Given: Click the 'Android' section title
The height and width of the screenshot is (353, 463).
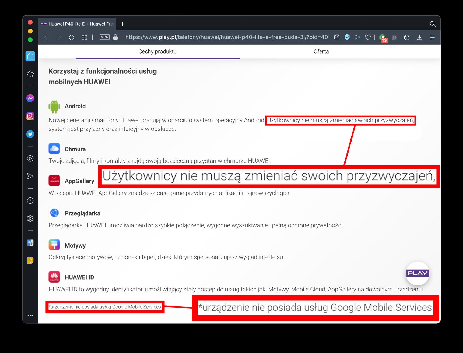Looking at the screenshot, I should [75, 106].
